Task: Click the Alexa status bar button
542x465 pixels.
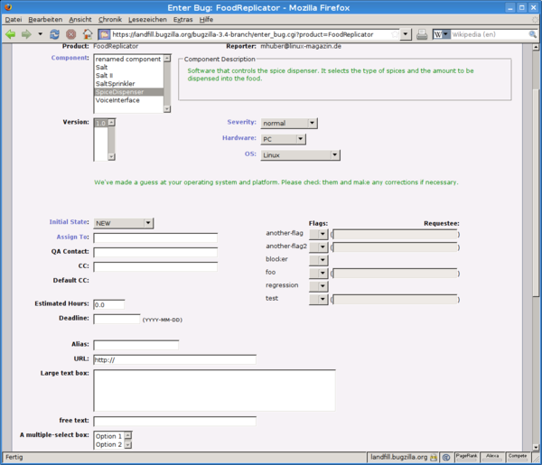Action: coord(492,457)
